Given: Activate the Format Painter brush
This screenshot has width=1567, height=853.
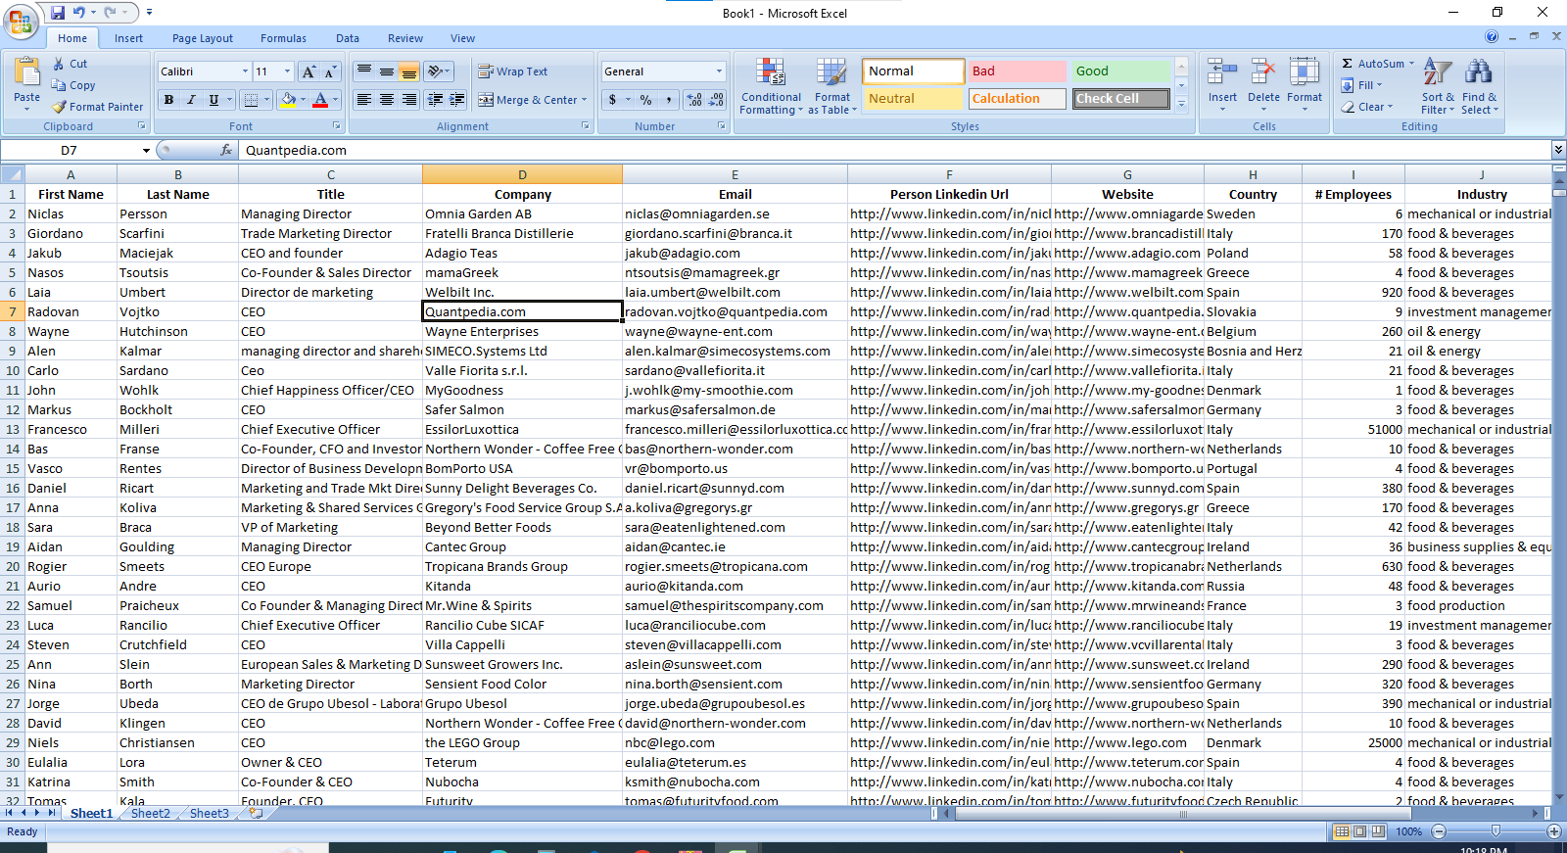Looking at the screenshot, I should [60, 107].
